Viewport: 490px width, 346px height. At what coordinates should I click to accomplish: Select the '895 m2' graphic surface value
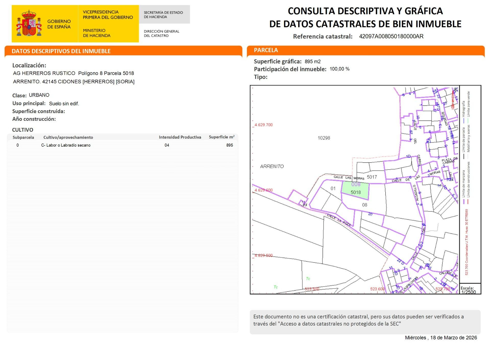point(313,62)
